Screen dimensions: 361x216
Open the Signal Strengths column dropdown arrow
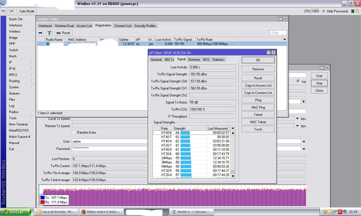point(233,128)
